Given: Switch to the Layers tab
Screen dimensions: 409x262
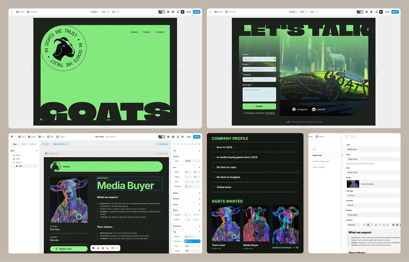Looking at the screenshot, I should 24,144.
